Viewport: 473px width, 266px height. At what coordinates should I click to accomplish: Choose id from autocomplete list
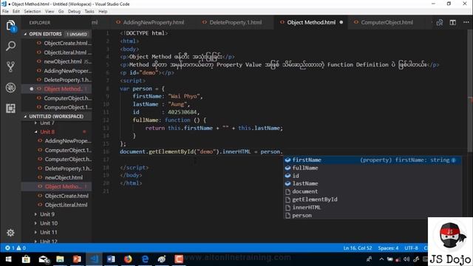click(x=372, y=176)
